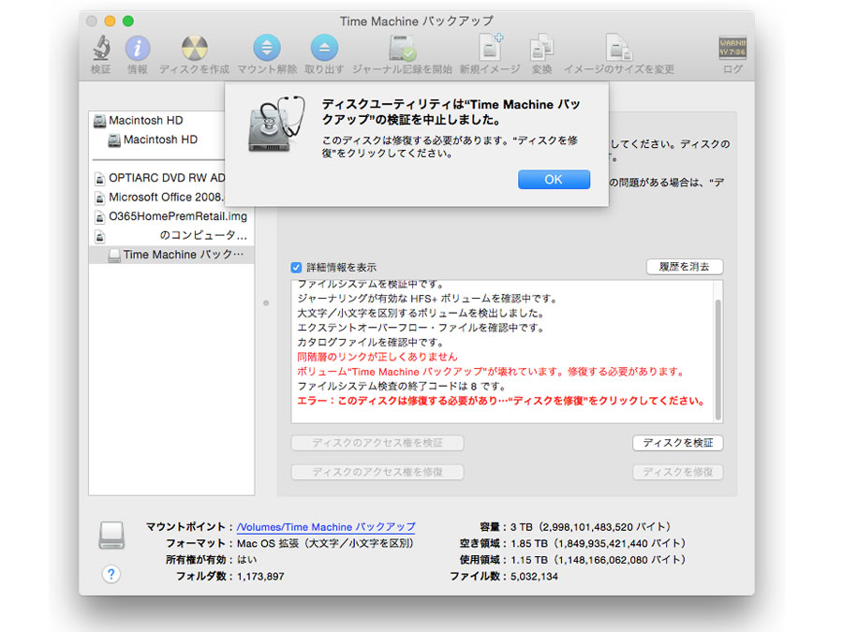Click bold red エラー log line

[500, 401]
